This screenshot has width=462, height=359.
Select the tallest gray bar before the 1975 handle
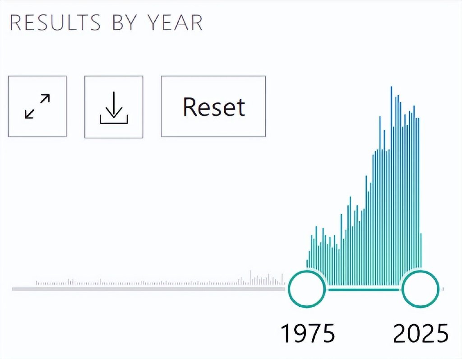(250, 278)
